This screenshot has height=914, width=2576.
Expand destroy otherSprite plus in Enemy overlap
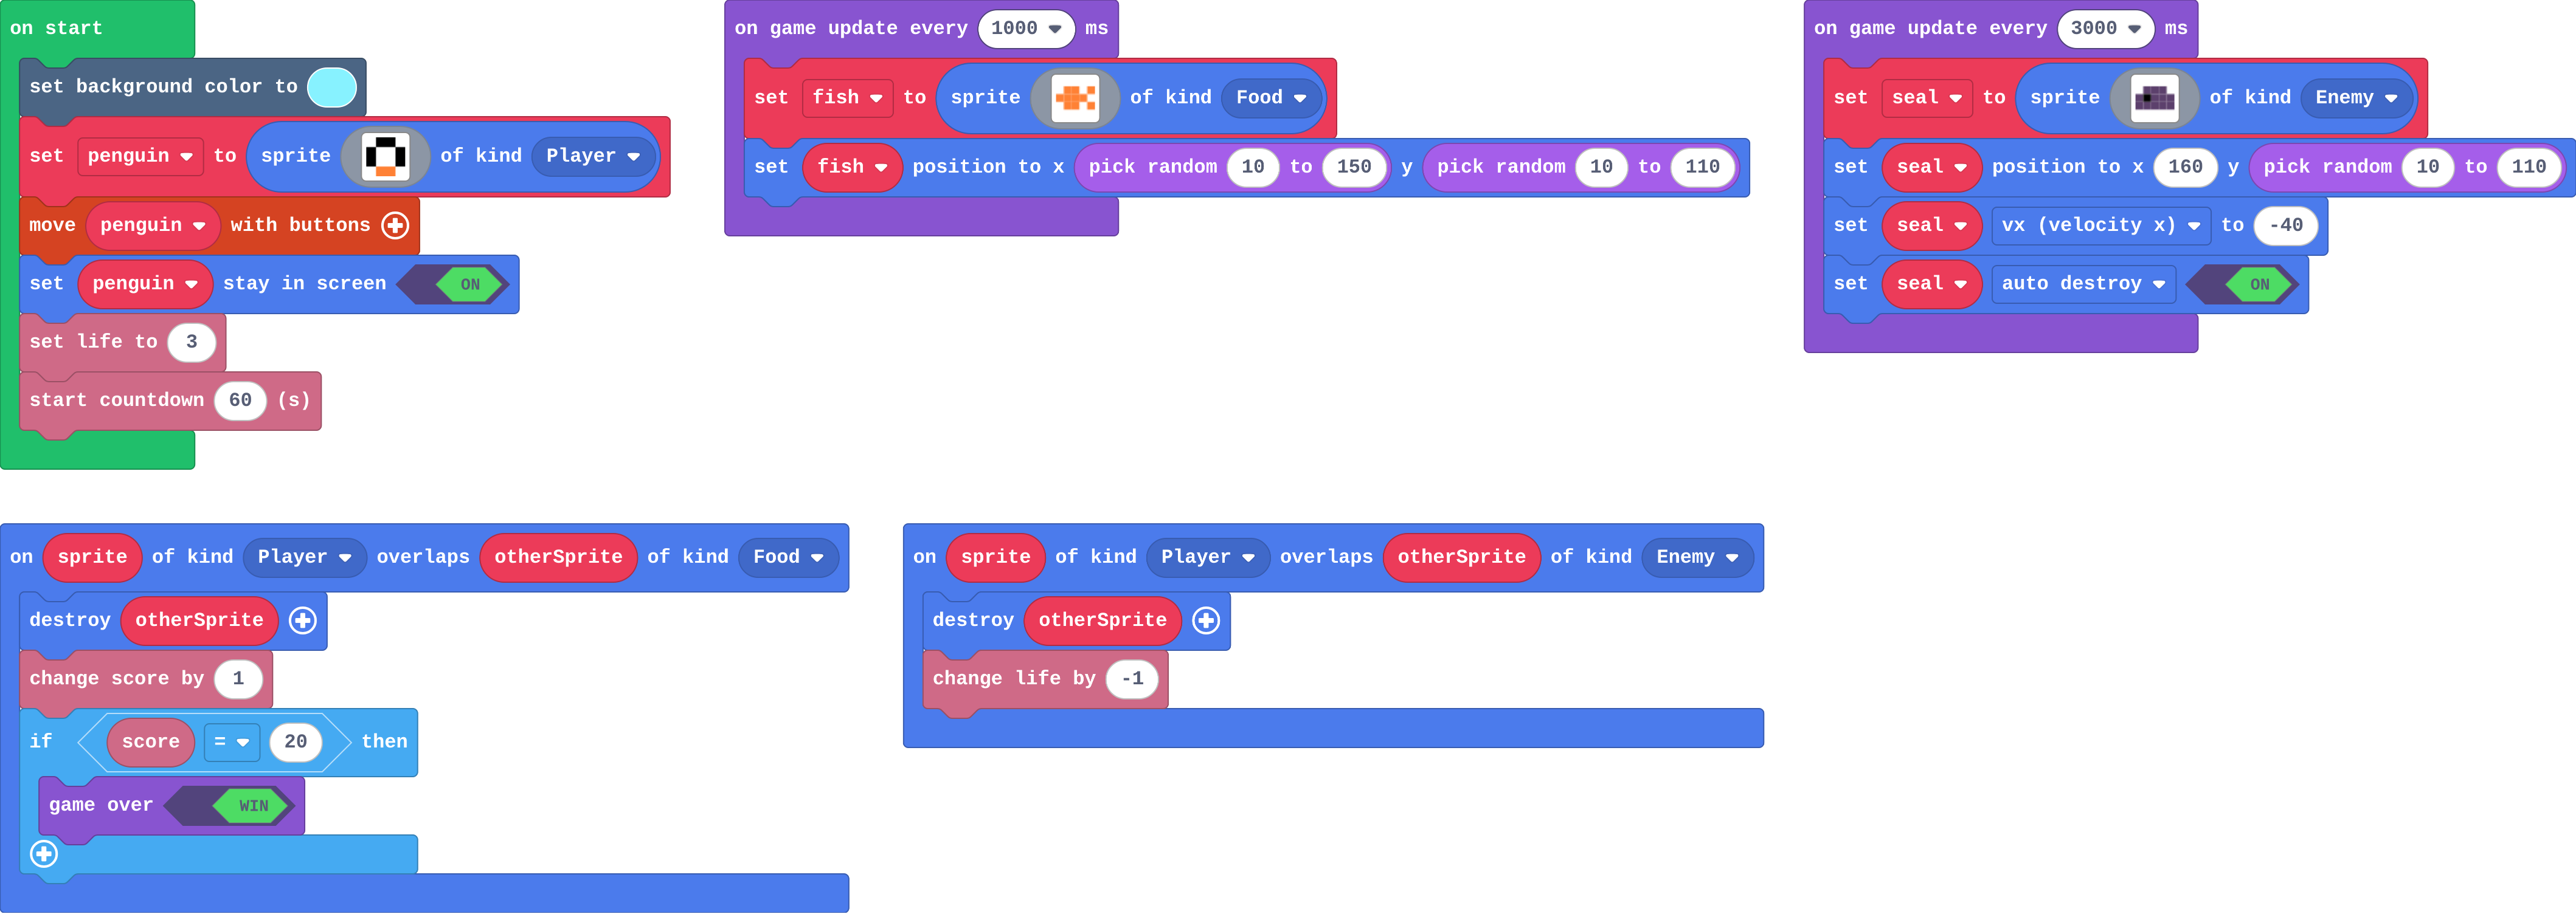click(1205, 620)
